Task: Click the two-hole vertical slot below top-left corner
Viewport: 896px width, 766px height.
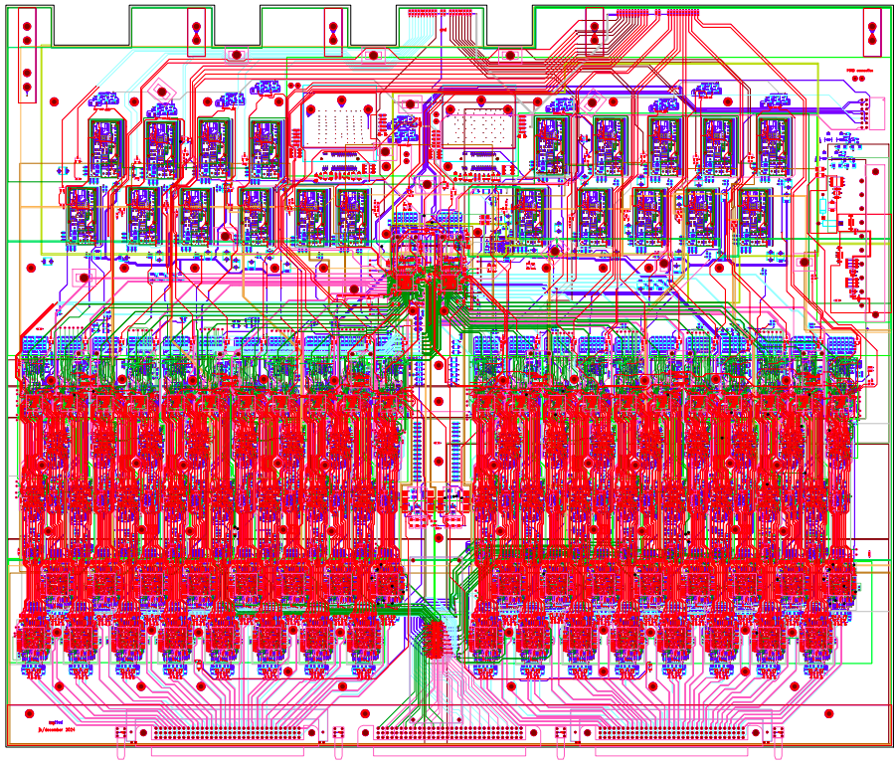Action: pyautogui.click(x=28, y=80)
